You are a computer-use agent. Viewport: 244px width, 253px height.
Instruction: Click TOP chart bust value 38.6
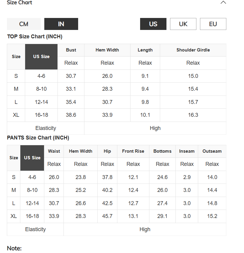[71, 115]
